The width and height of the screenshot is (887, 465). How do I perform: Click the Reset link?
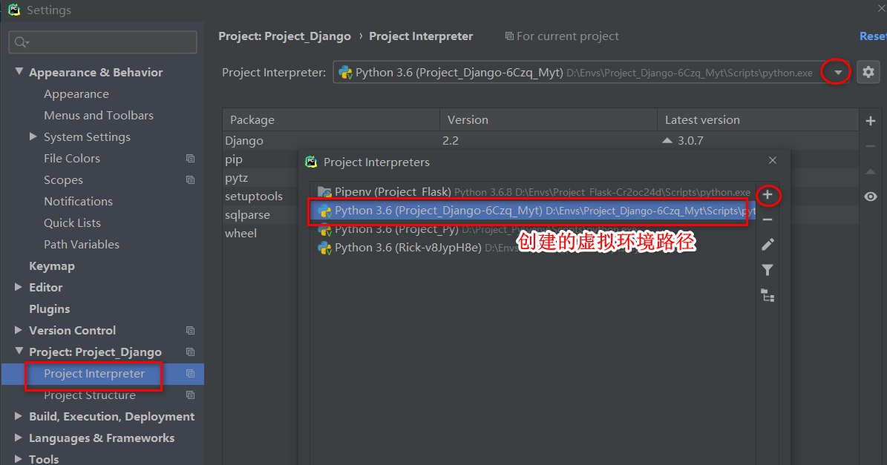(873, 36)
